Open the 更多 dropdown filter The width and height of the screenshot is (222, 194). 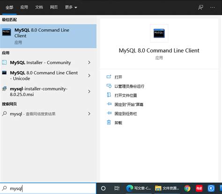(71, 7)
